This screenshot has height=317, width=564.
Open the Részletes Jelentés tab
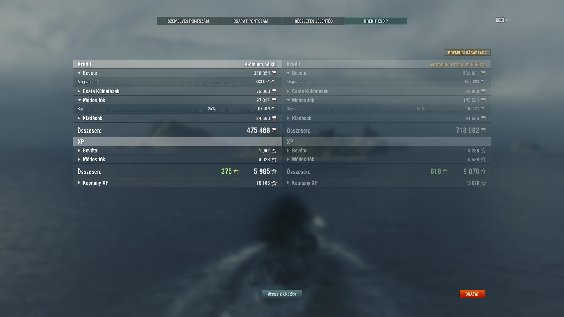(x=313, y=21)
